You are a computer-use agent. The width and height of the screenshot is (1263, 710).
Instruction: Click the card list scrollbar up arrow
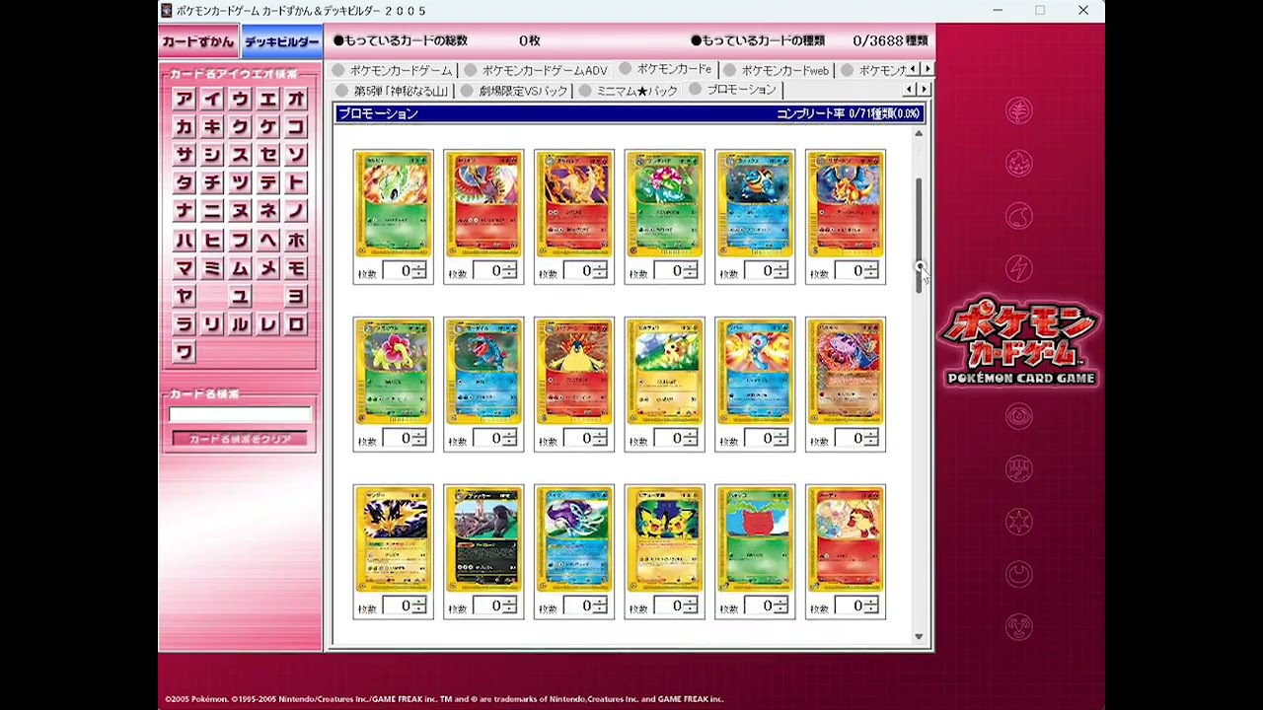click(919, 133)
